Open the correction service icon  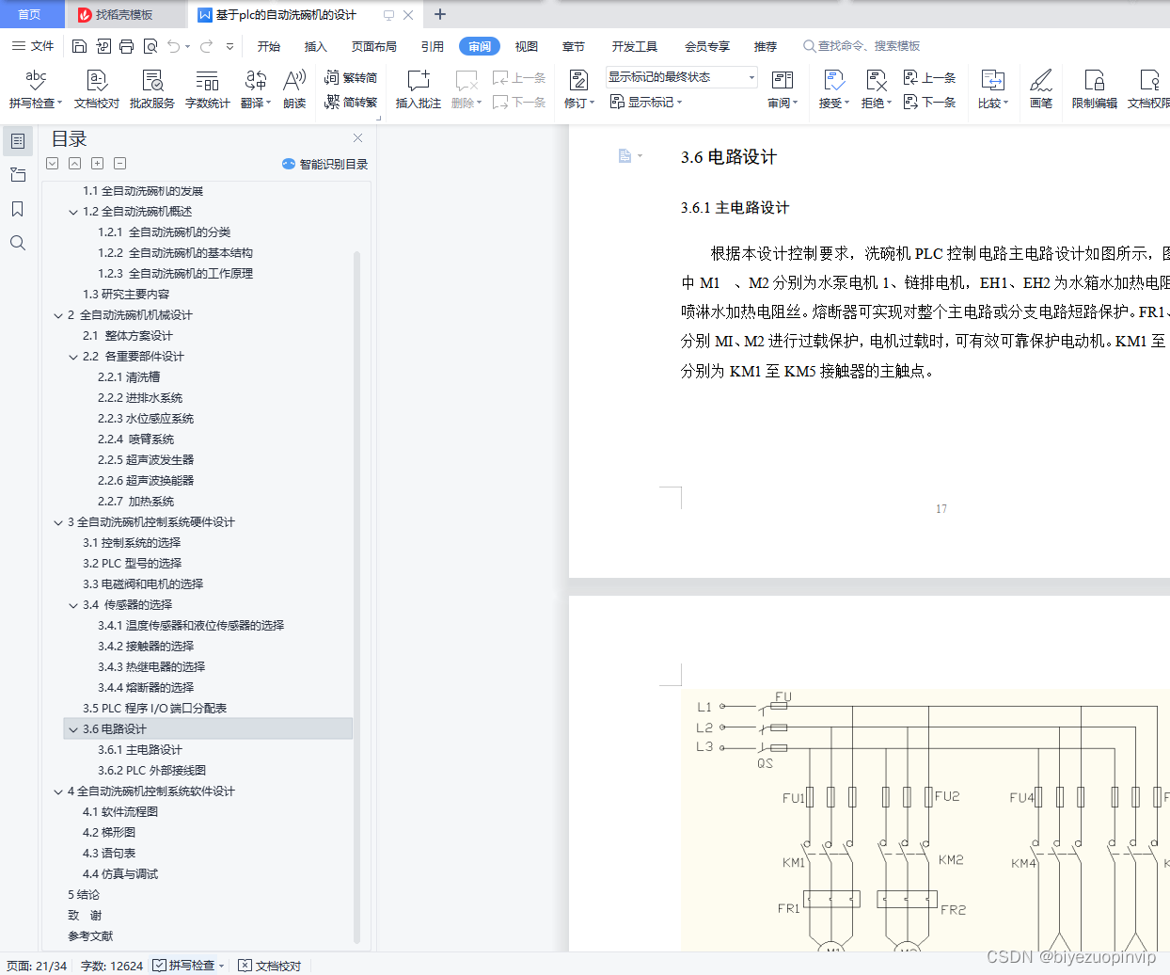point(152,89)
